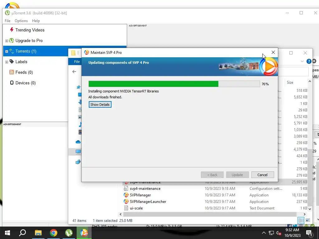Viewport: 319px width, 239px height.
Task: Click the Music note icon in Explorer
Action: pyautogui.click(x=80, y=124)
